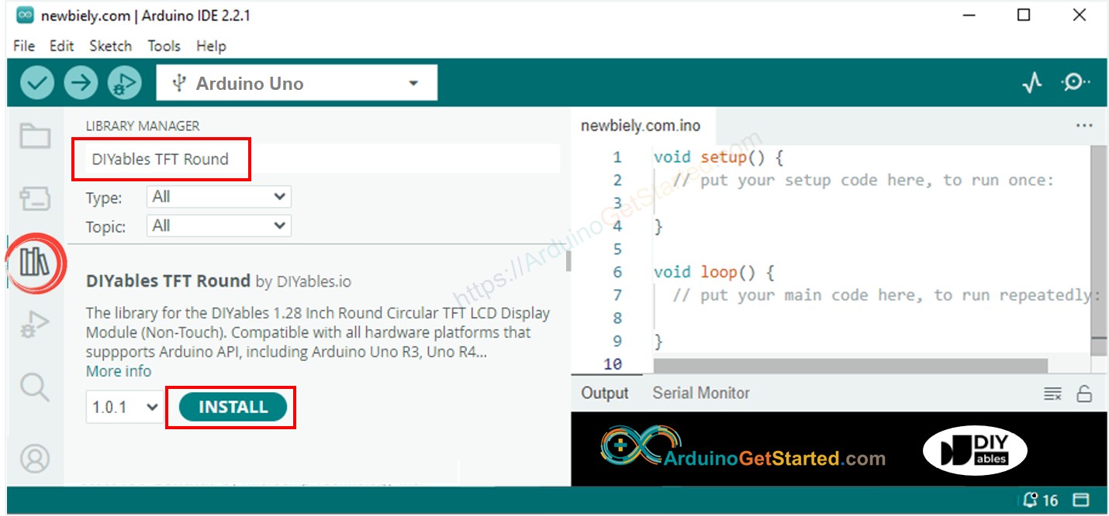This screenshot has width=1109, height=516.
Task: Open the Debug sidebar panel
Action: coord(34,324)
